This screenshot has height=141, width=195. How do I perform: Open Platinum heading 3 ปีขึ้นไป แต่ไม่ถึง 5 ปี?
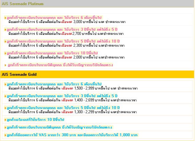62,29
